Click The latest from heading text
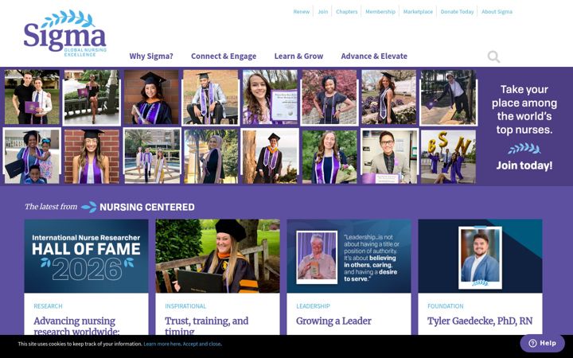 (x=51, y=207)
